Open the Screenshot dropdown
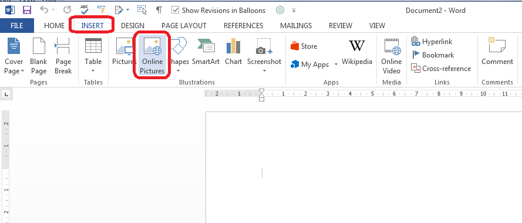The height and width of the screenshot is (223, 522). click(264, 56)
